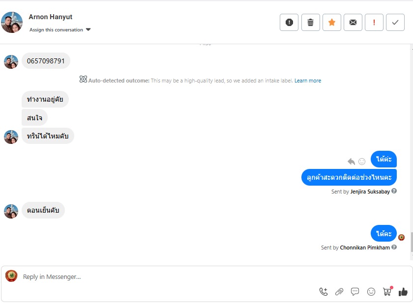Click reply arrow beside first ได้ค่ะ message
The image size is (413, 303).
point(351,161)
